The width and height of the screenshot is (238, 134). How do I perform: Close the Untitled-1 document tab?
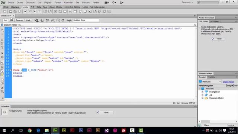13,16
